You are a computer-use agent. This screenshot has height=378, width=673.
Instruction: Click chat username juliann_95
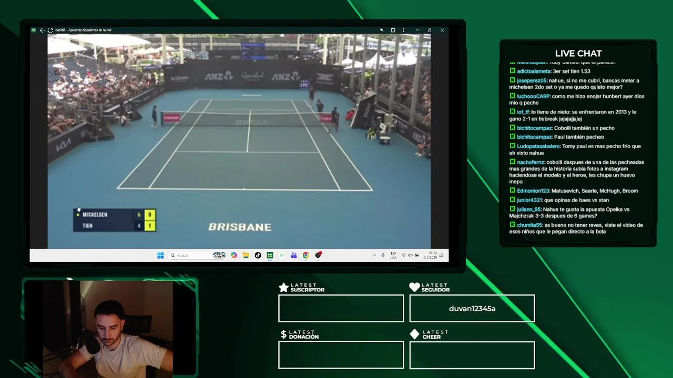click(x=529, y=209)
